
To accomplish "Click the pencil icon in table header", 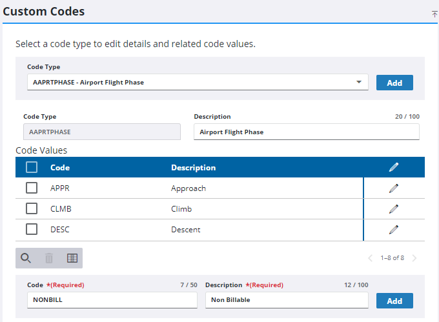I will click(x=394, y=168).
